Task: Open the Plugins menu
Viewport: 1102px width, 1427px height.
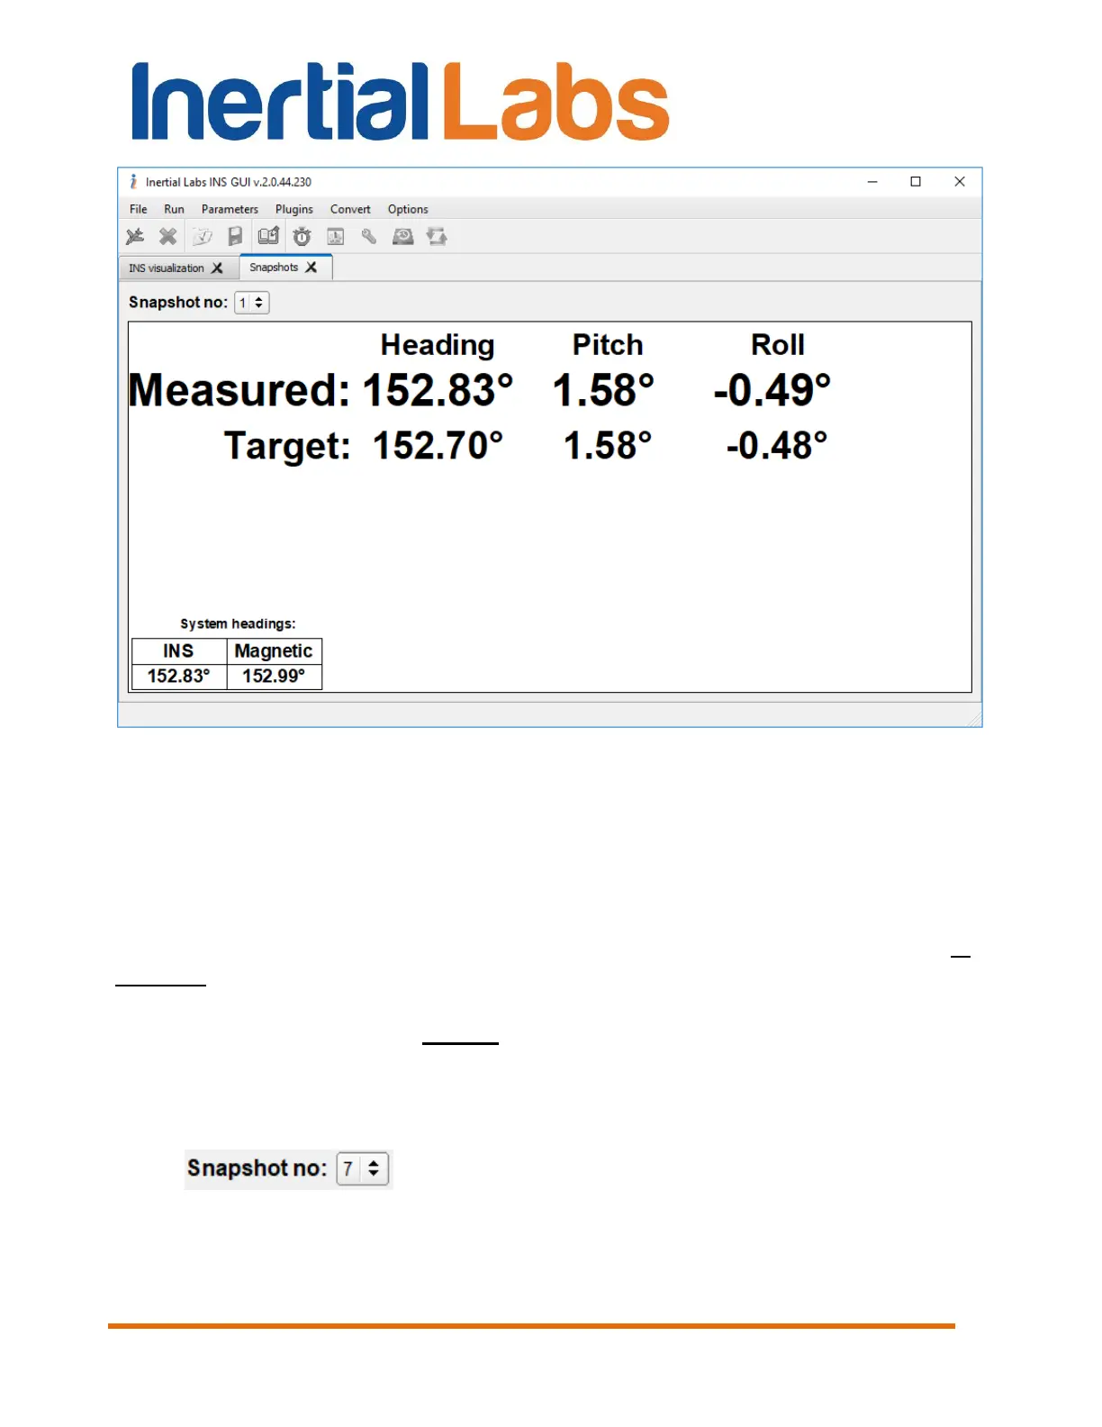Action: 294,209
